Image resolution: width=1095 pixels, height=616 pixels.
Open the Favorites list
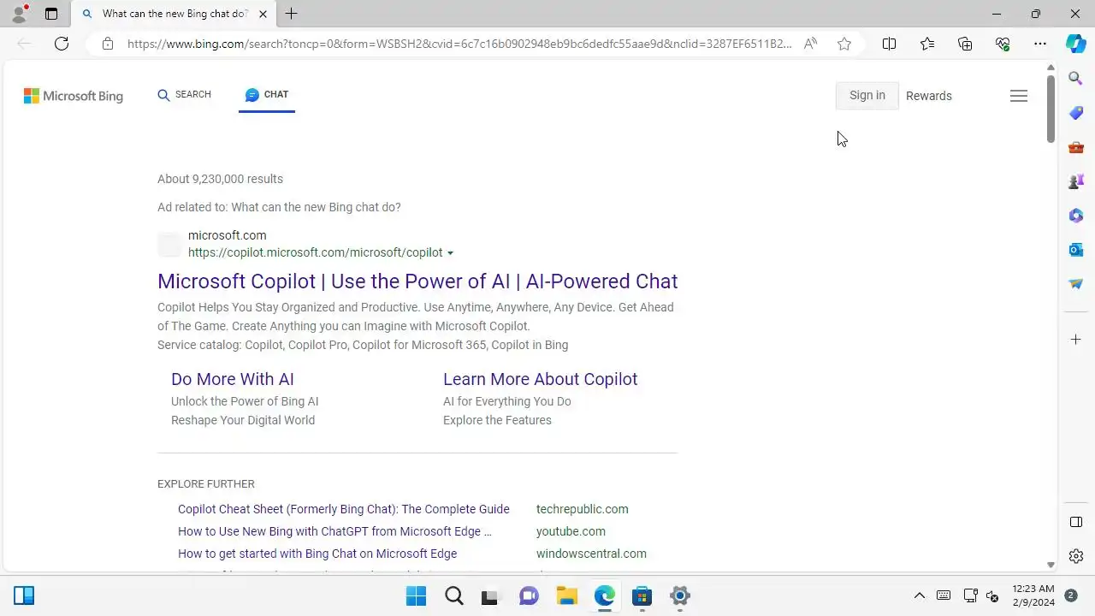927,44
